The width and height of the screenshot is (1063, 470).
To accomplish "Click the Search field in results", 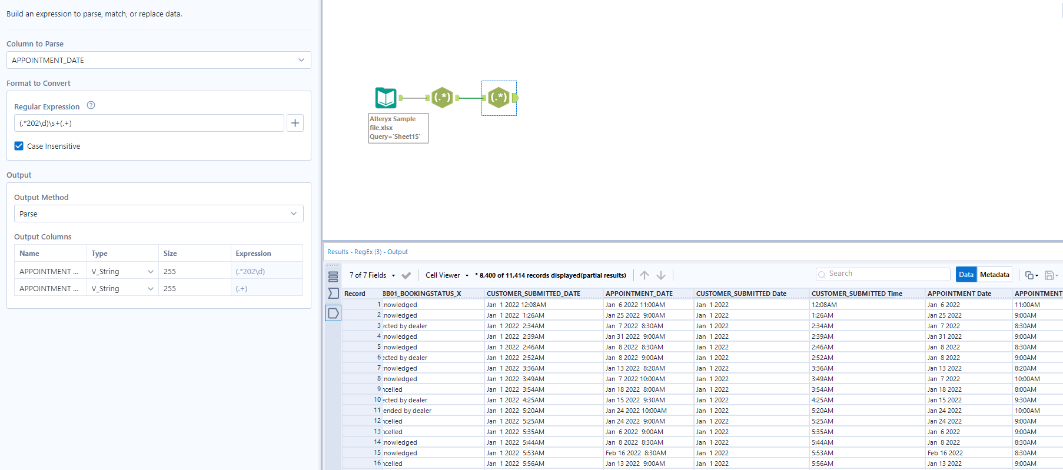I will 883,274.
